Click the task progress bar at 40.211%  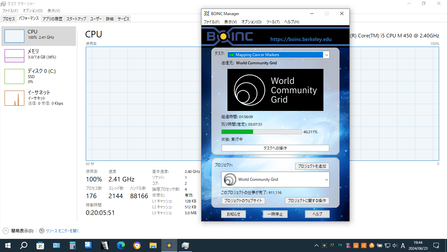coord(261,132)
